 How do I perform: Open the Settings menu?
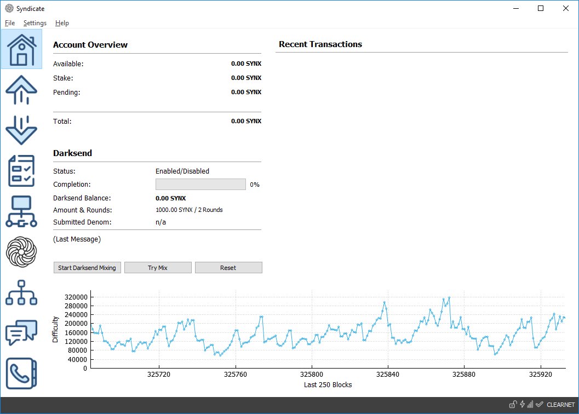click(35, 23)
